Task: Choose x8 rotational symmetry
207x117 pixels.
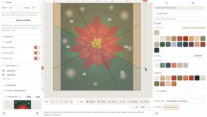Action: (x=71, y=102)
